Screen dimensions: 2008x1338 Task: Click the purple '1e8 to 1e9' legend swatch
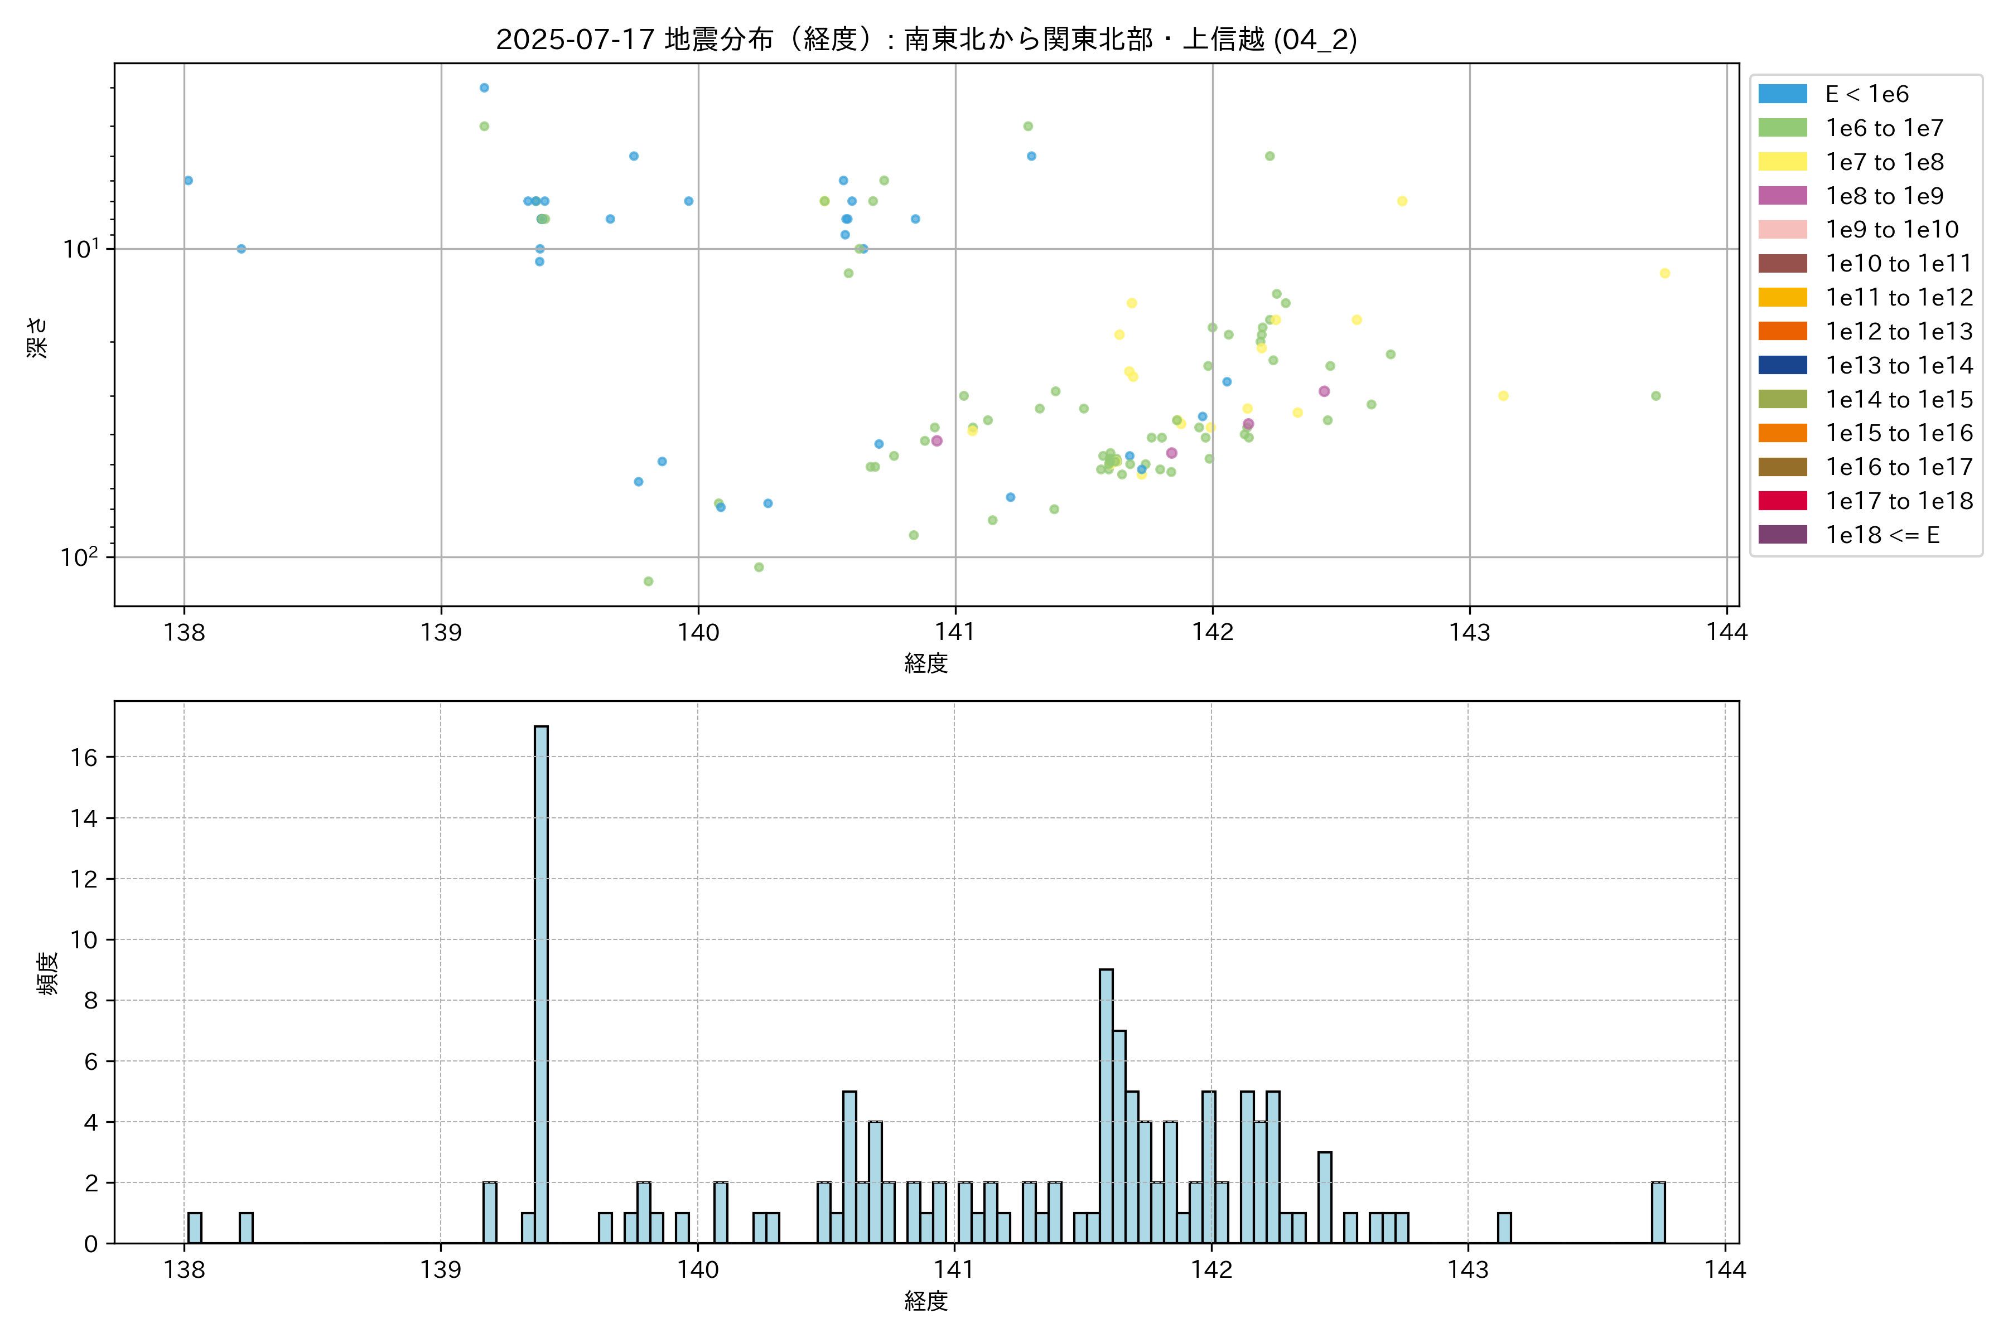pyautogui.click(x=1782, y=196)
